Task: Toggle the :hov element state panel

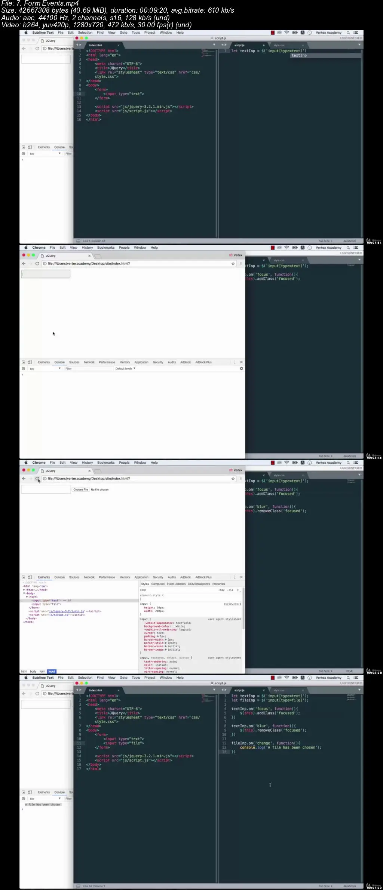Action: (222, 590)
